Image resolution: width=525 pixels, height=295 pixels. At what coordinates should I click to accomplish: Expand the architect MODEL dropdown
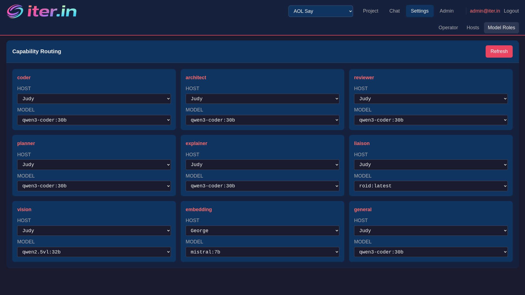(x=262, y=120)
